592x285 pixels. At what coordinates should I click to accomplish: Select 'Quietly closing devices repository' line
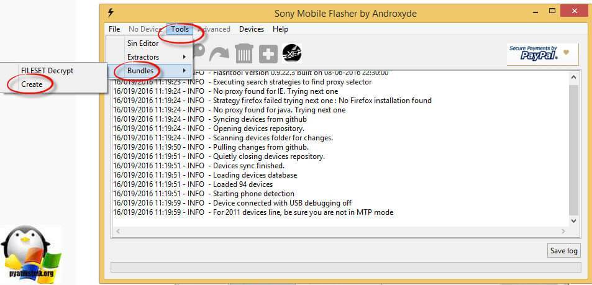[219, 156]
